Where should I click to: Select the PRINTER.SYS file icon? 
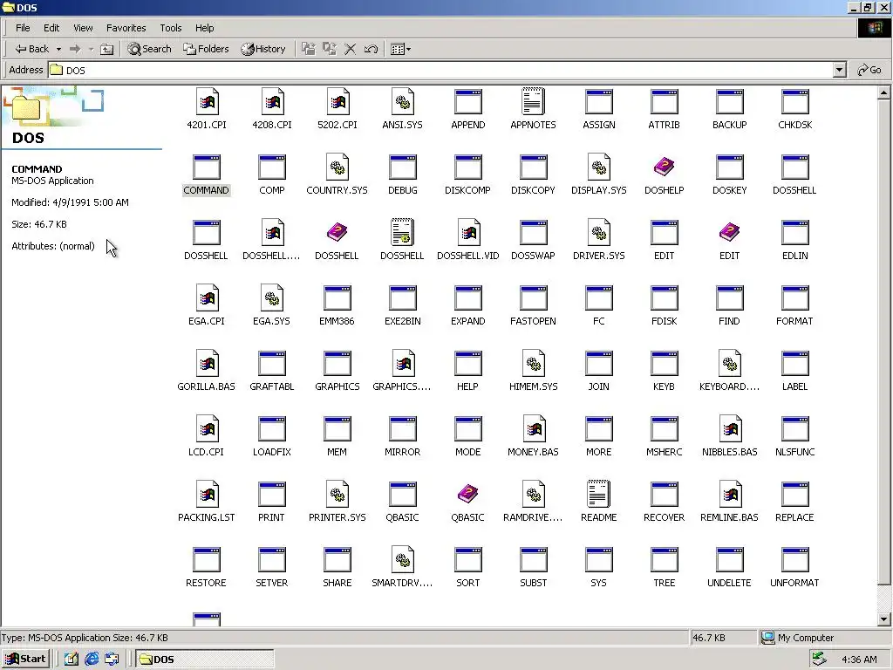[x=337, y=495]
